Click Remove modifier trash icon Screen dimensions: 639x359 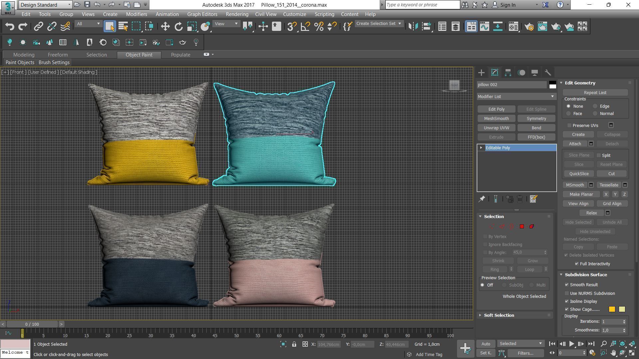(520, 199)
